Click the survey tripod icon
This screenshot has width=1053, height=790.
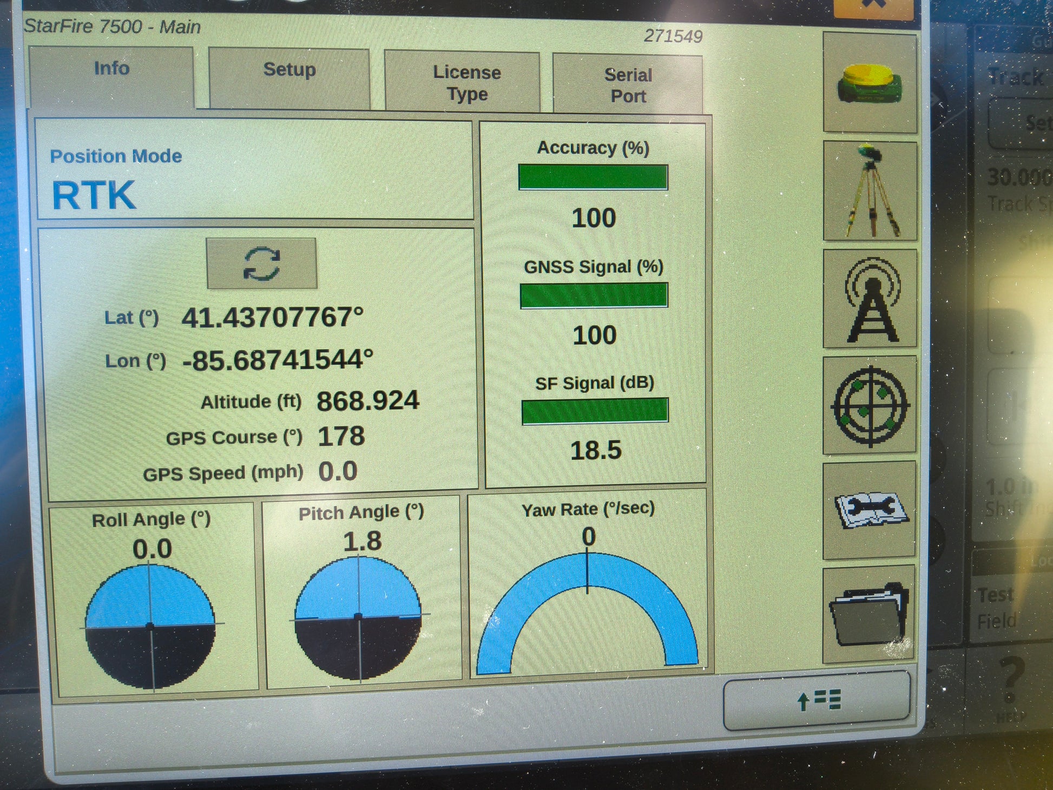[x=869, y=190]
